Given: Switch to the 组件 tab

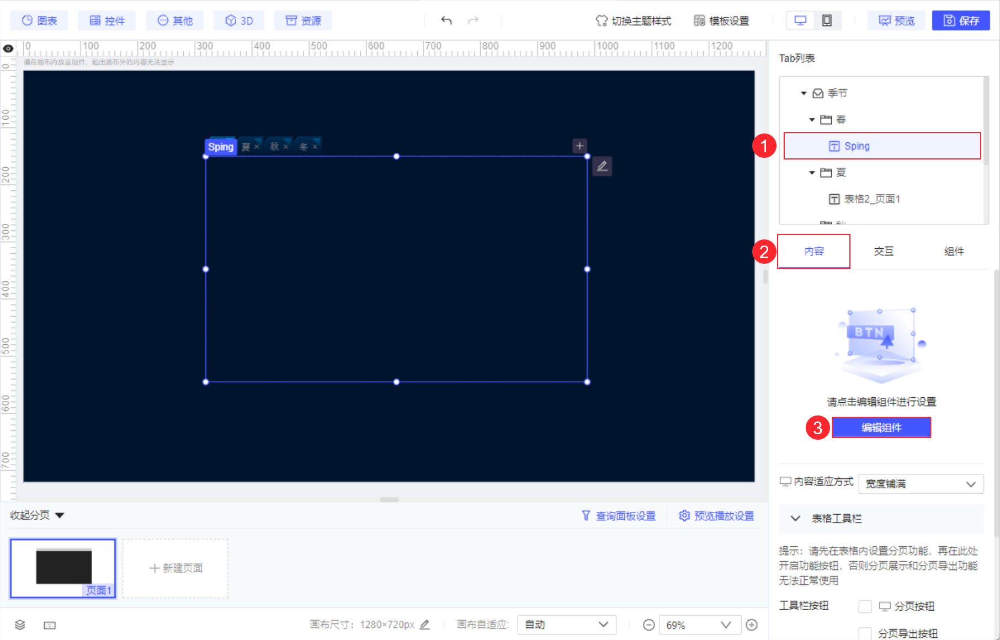Looking at the screenshot, I should [954, 252].
